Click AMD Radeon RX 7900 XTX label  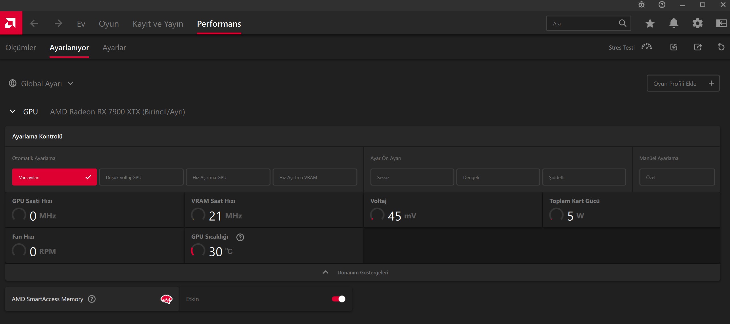coord(117,112)
